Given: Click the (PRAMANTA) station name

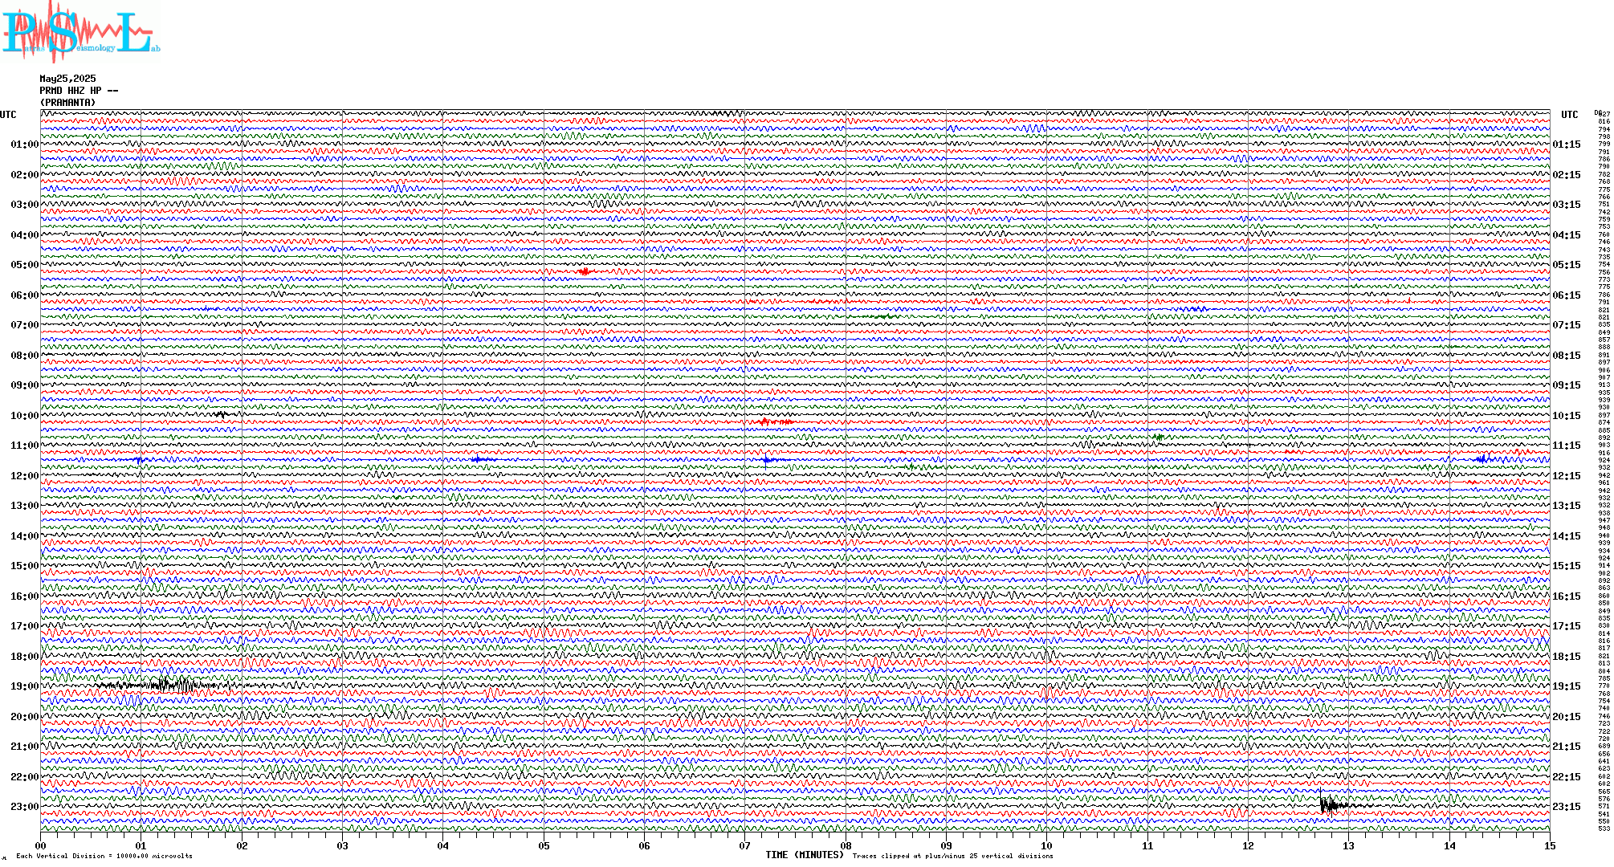Looking at the screenshot, I should click(67, 103).
